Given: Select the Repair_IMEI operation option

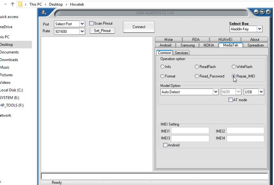Looking at the screenshot, I should (234, 76).
